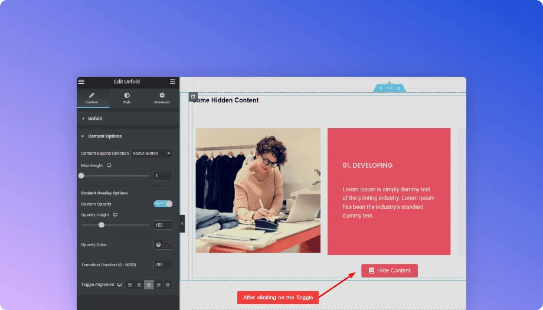543x310 pixels.
Task: Click responsive device icon beside Max Height
Action: (x=109, y=165)
